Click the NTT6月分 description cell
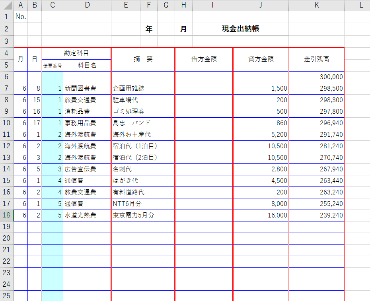Image resolution: width=370 pixels, height=301 pixels. click(143, 204)
